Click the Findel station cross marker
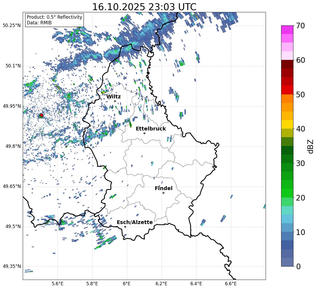This screenshot has height=289, width=317. [x=163, y=193]
